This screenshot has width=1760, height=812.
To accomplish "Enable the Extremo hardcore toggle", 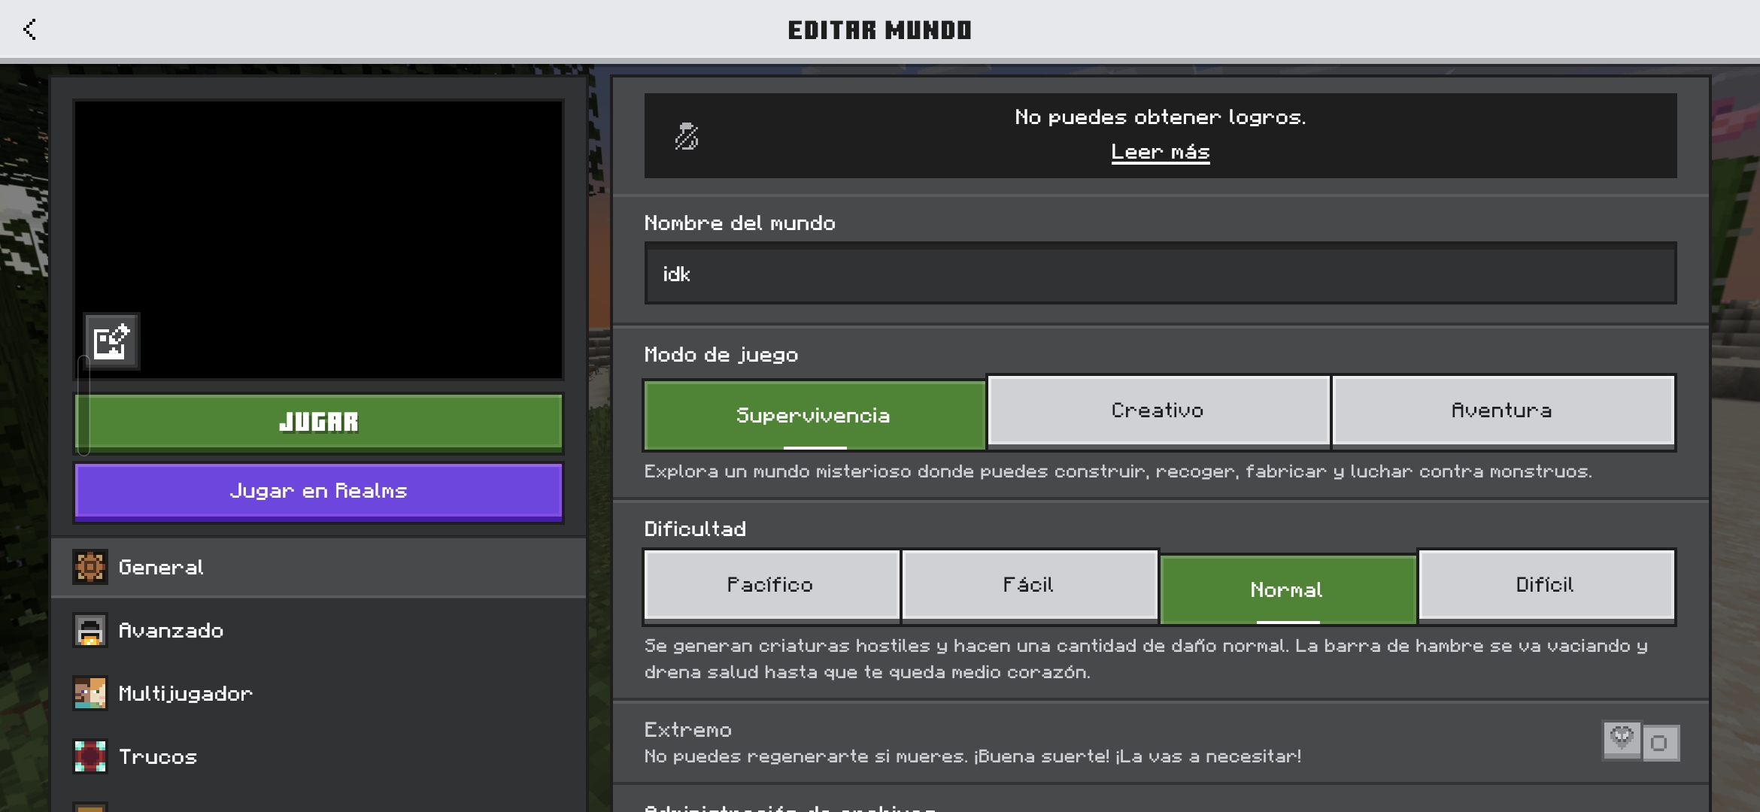I will (x=1659, y=743).
